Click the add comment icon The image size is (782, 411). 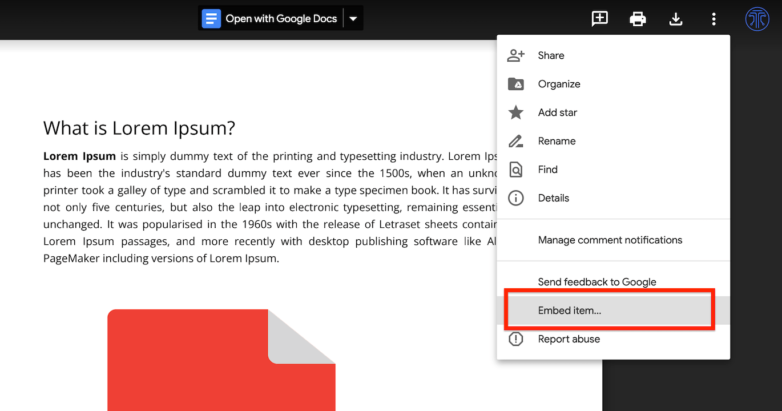pyautogui.click(x=599, y=19)
